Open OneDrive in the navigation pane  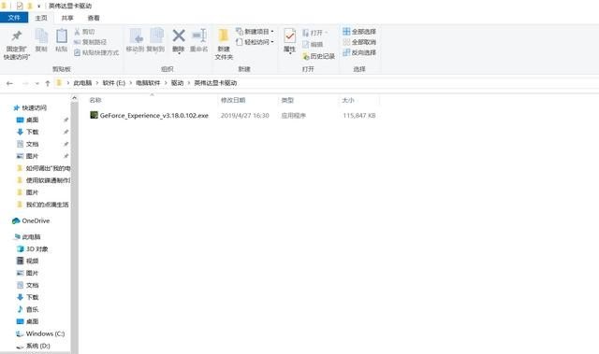(x=31, y=220)
